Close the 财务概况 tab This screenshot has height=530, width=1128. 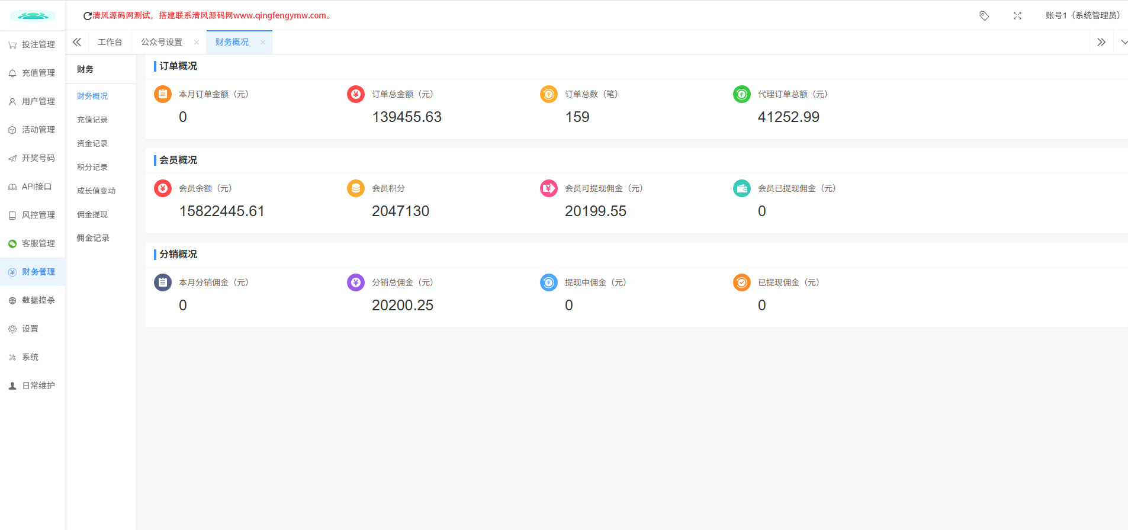263,43
